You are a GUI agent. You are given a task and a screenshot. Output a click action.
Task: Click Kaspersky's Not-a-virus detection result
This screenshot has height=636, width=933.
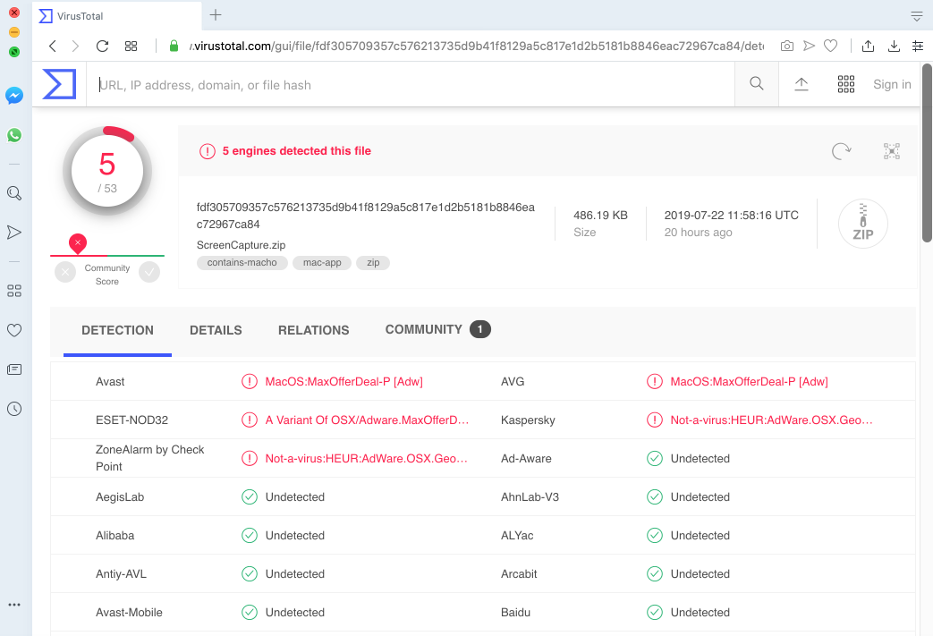tap(772, 420)
